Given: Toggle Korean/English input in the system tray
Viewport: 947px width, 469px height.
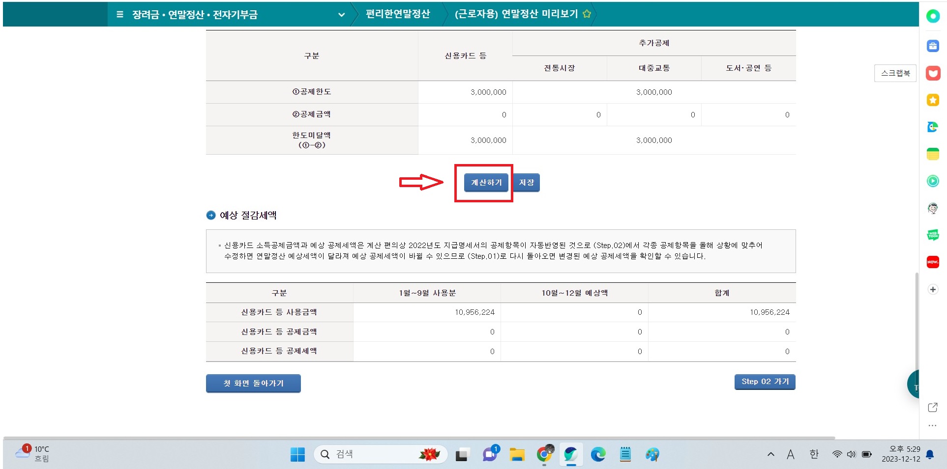Looking at the screenshot, I should point(814,454).
